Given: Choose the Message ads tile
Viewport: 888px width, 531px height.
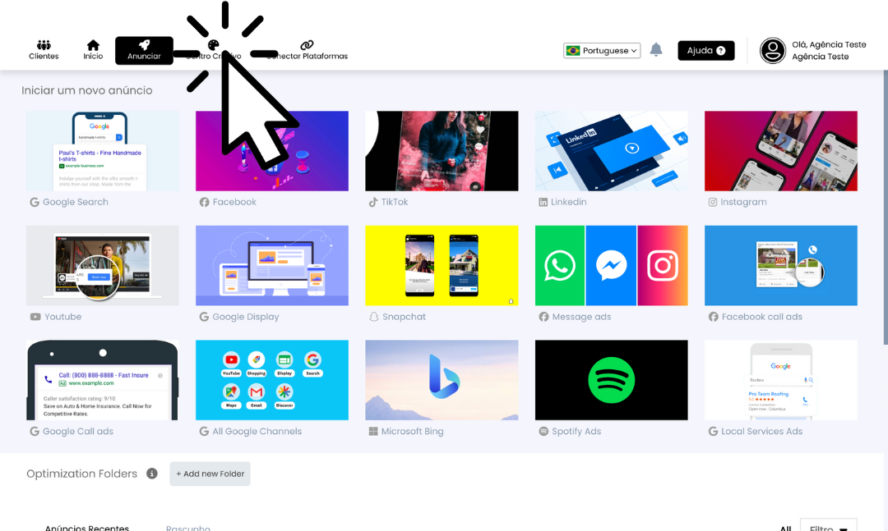Looking at the screenshot, I should [x=611, y=266].
